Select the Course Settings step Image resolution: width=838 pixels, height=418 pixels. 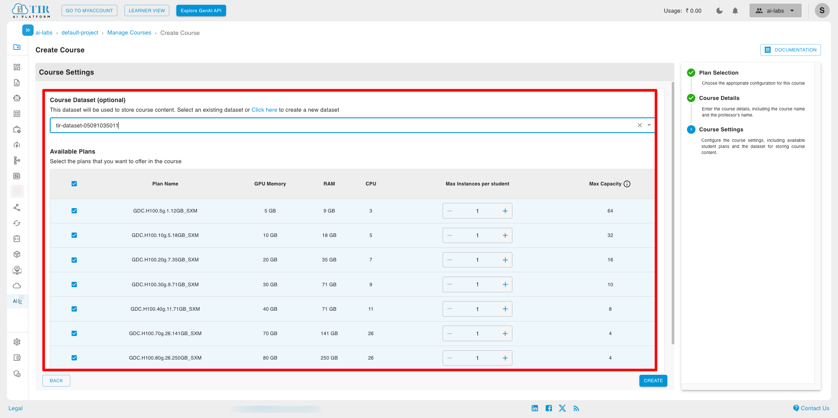tap(721, 130)
